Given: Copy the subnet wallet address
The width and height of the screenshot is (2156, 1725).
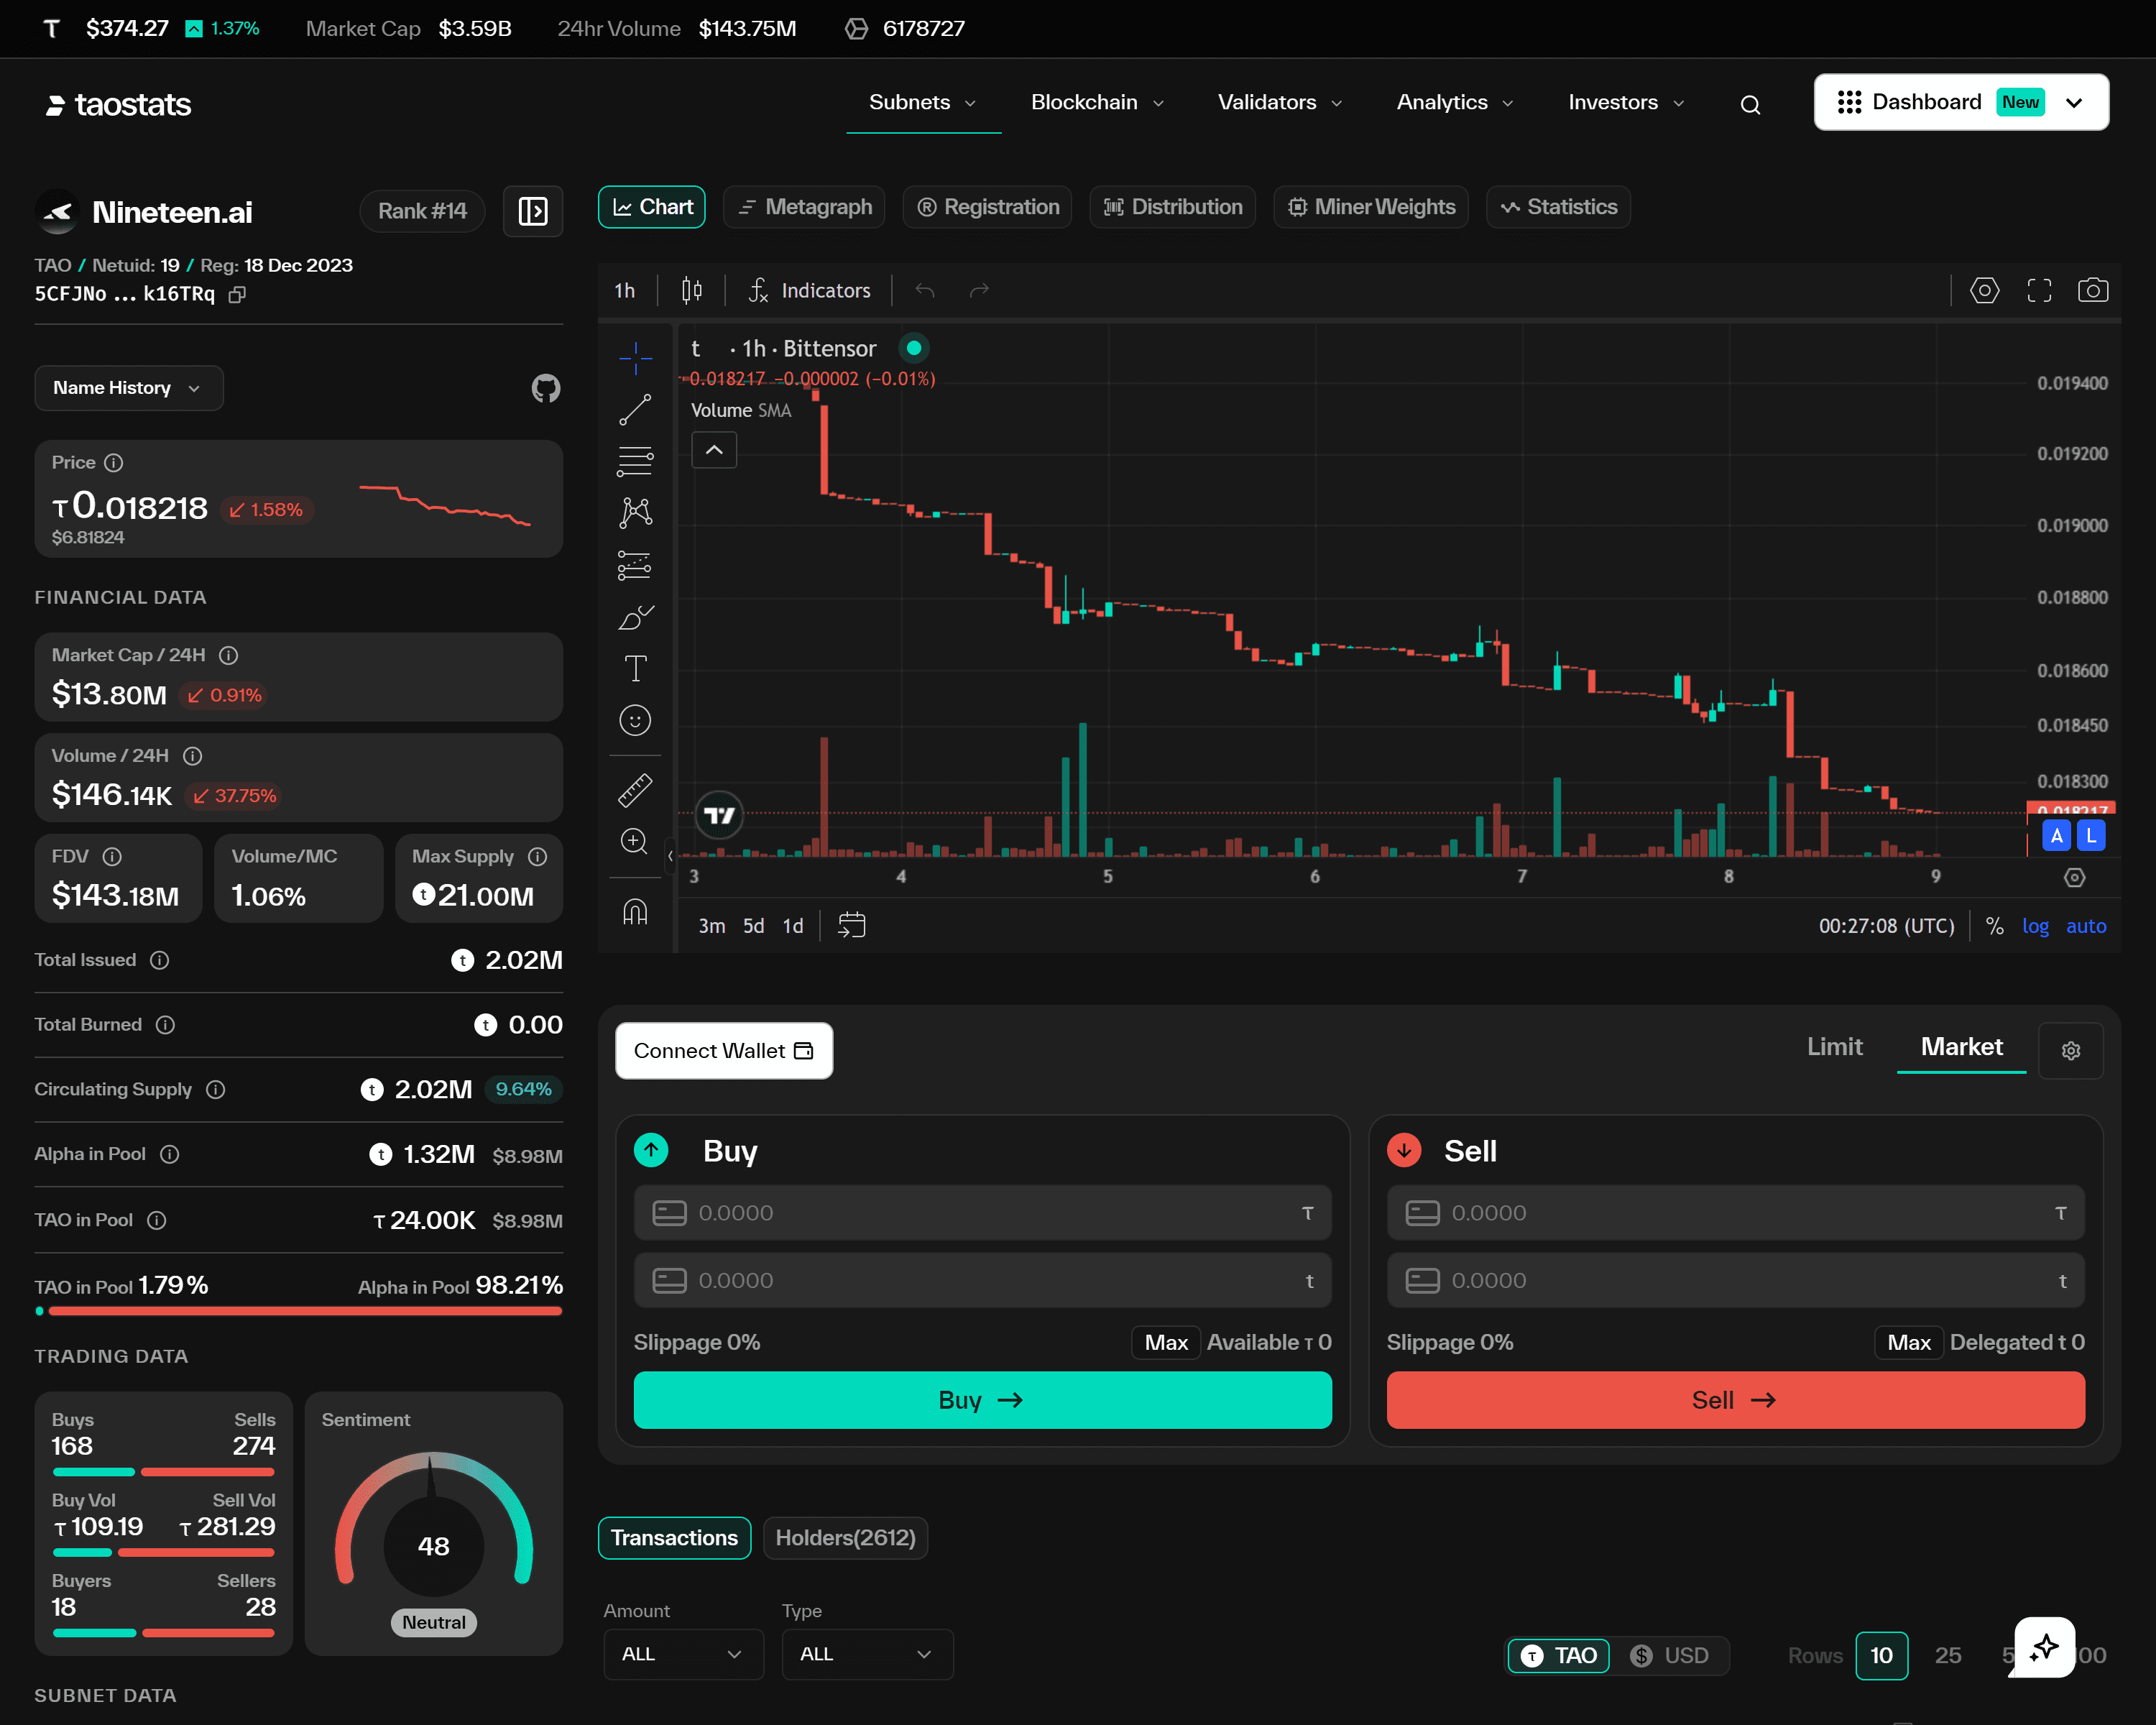Looking at the screenshot, I should (237, 294).
